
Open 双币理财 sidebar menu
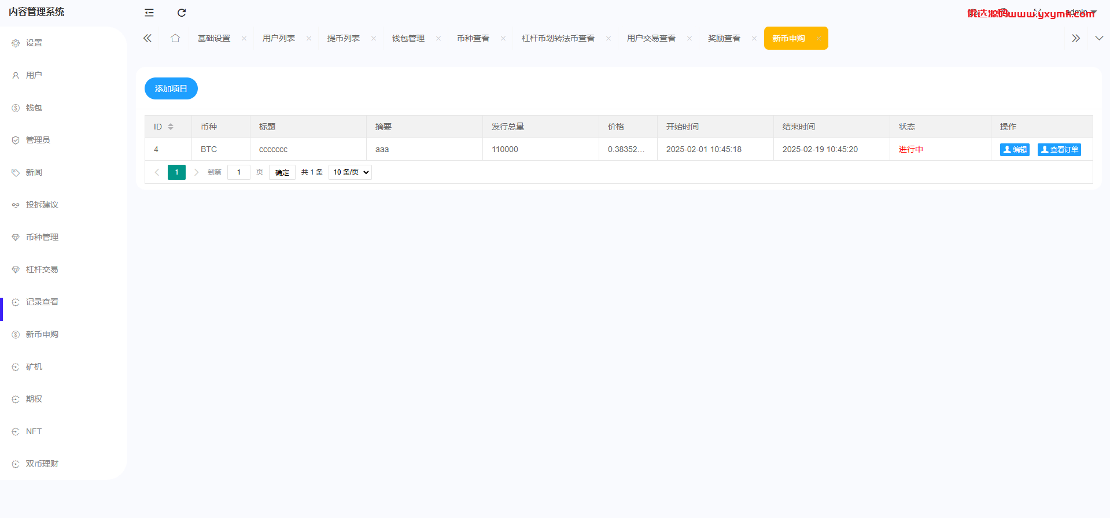[42, 464]
